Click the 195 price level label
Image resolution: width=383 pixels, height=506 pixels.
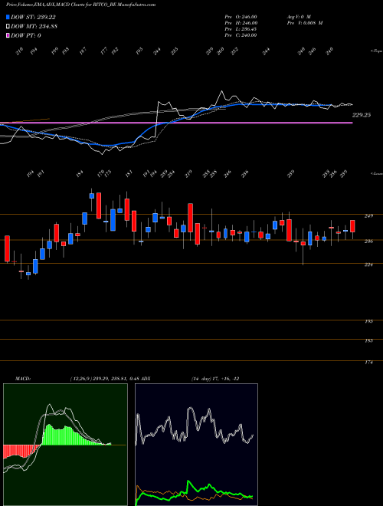click(x=368, y=322)
